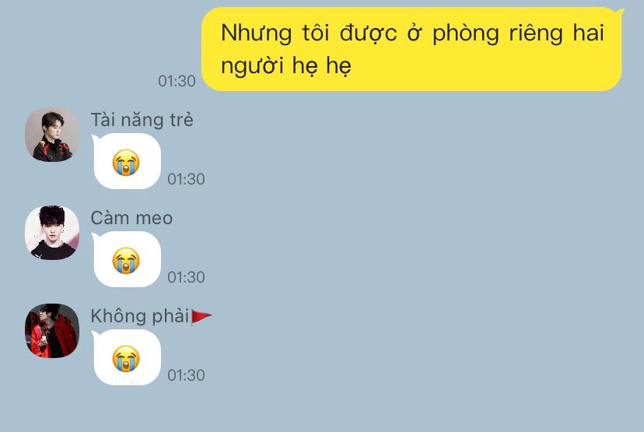Open the avatar of Tài năng trẻ
The width and height of the screenshot is (644, 432).
coord(52,135)
